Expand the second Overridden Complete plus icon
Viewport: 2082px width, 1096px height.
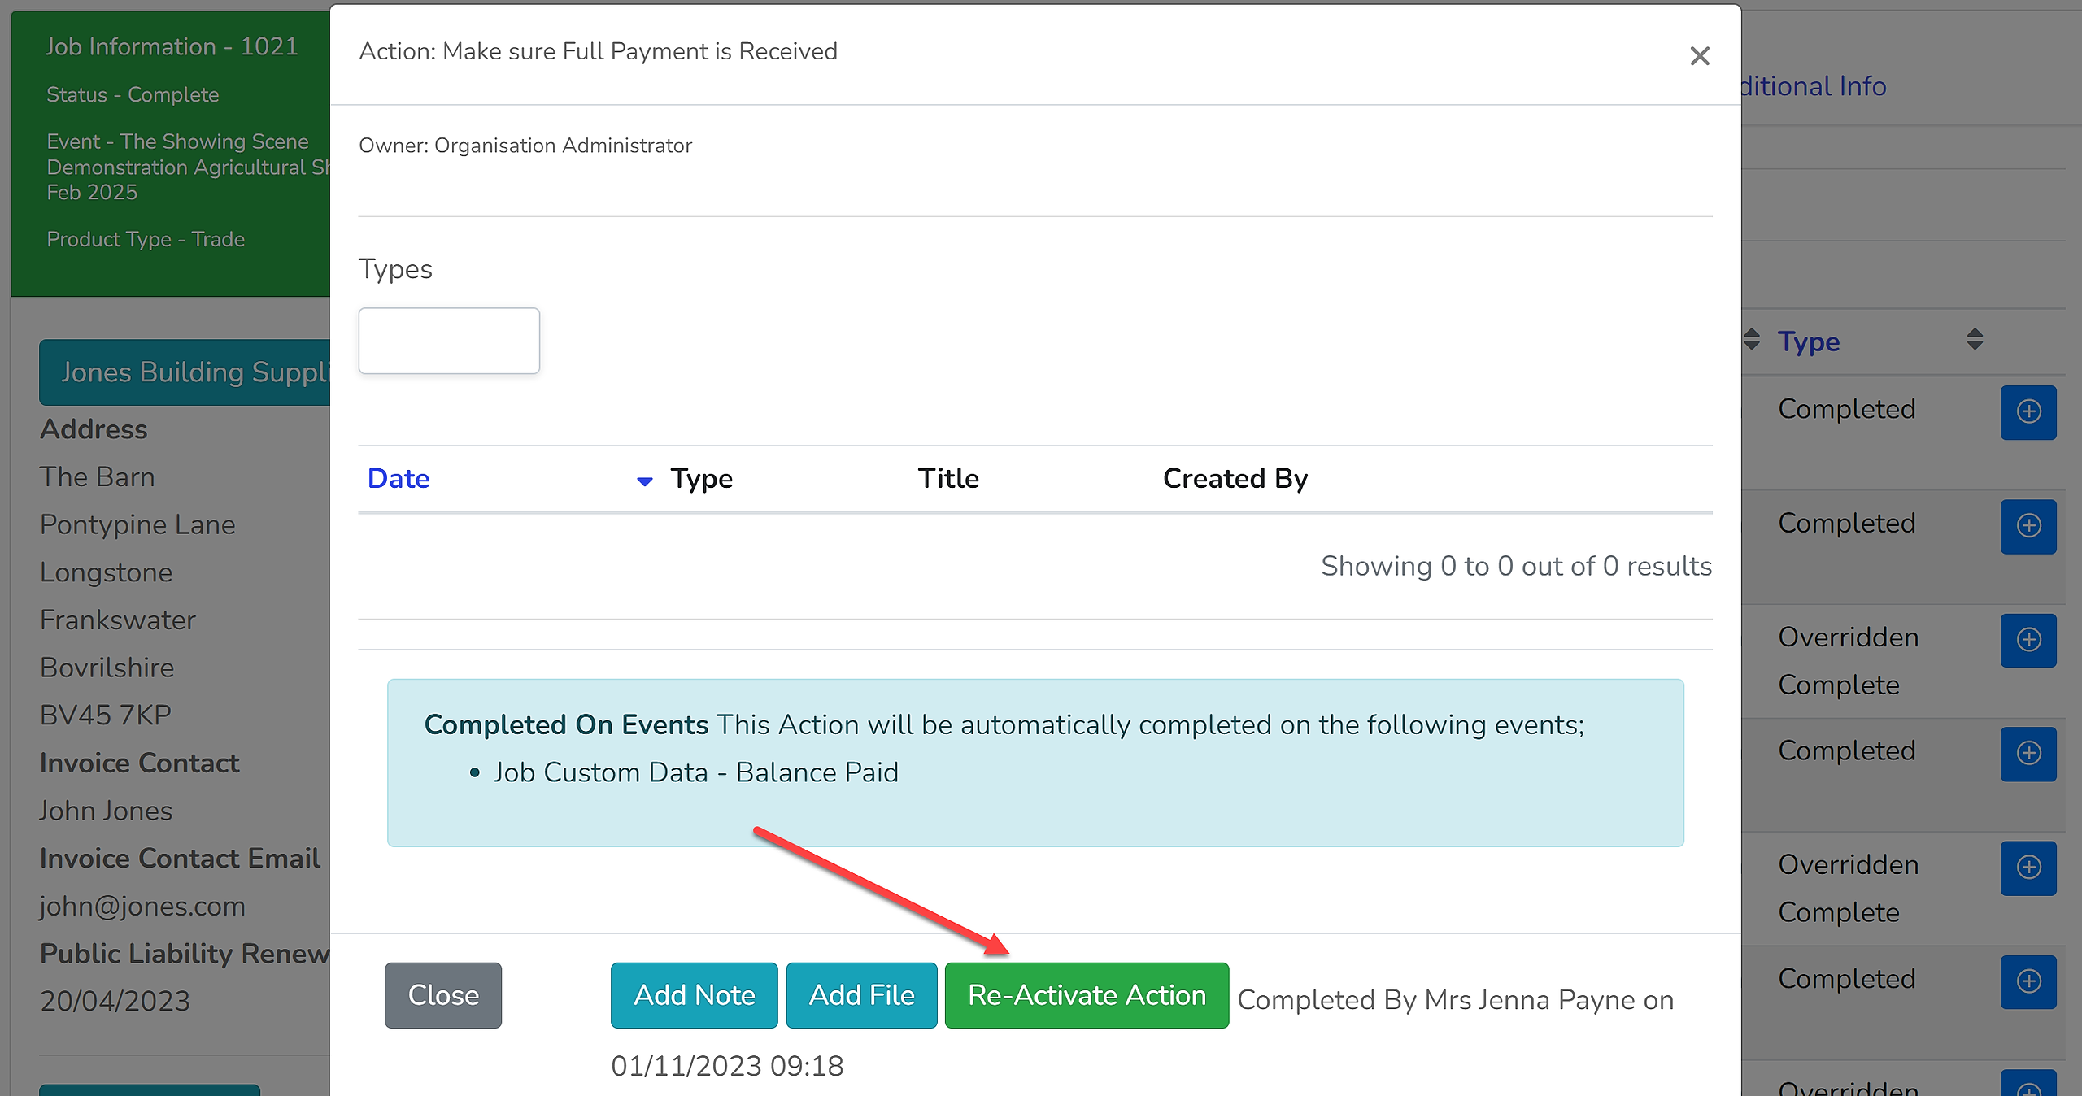[2028, 868]
